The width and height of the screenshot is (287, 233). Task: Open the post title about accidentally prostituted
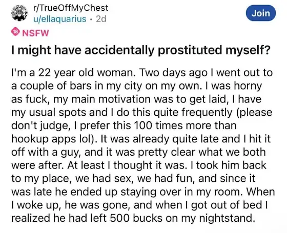coord(141,51)
